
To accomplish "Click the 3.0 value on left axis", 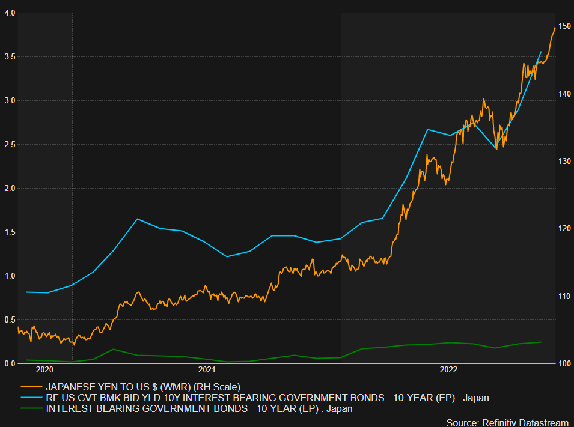I will point(10,101).
